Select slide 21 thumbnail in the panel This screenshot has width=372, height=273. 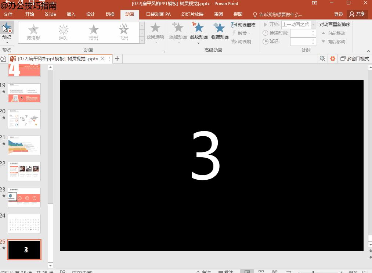click(x=24, y=145)
